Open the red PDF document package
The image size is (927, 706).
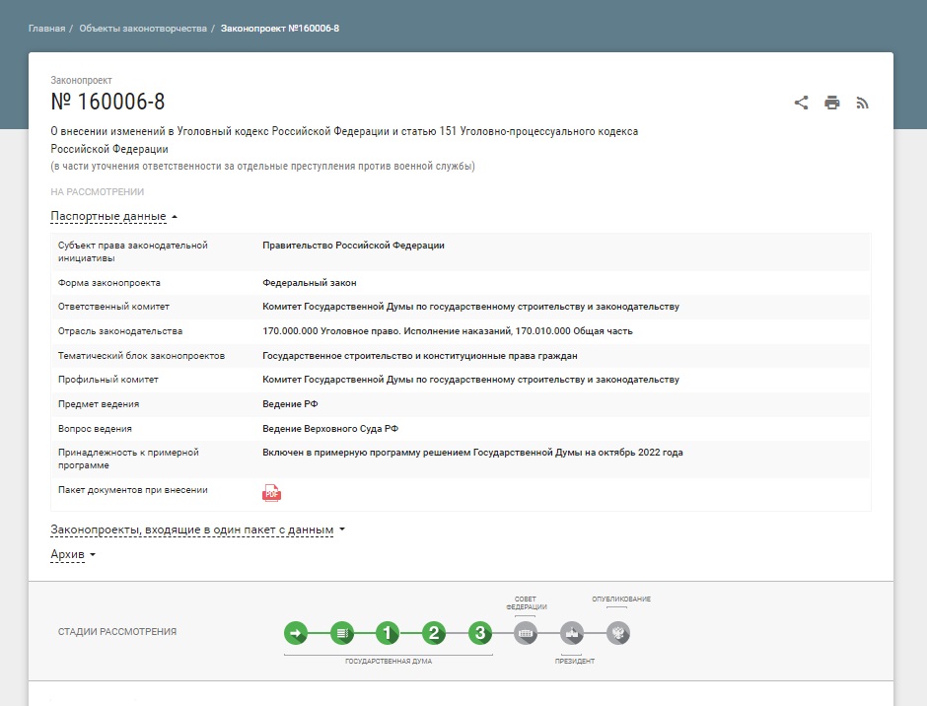[271, 493]
